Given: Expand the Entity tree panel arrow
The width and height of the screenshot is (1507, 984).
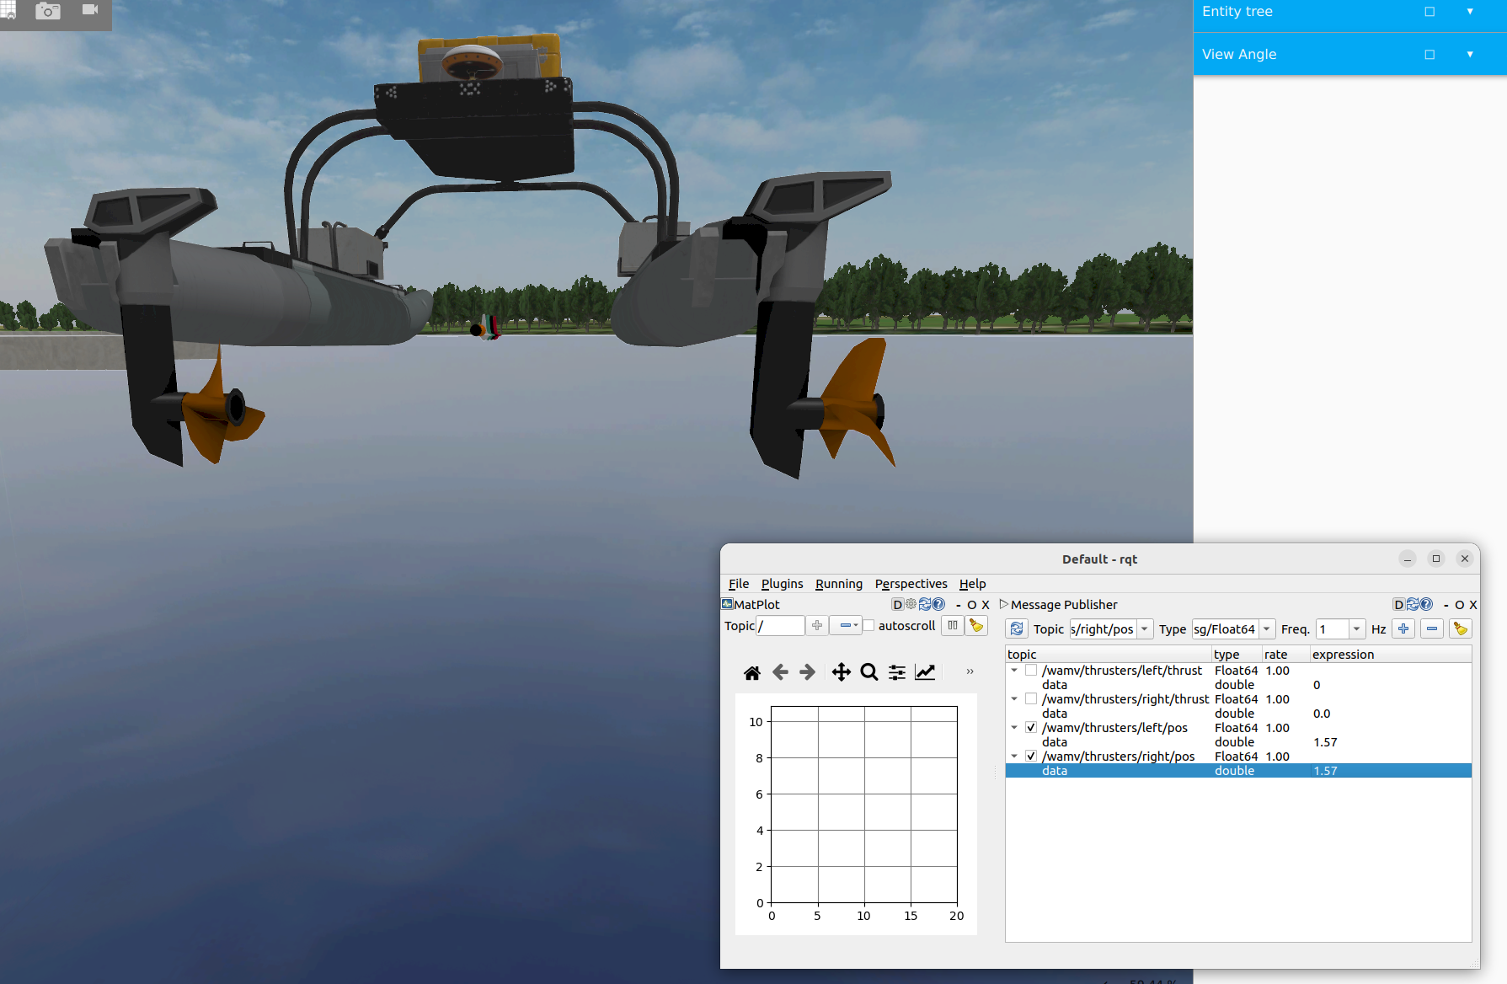Looking at the screenshot, I should pyautogui.click(x=1470, y=12).
